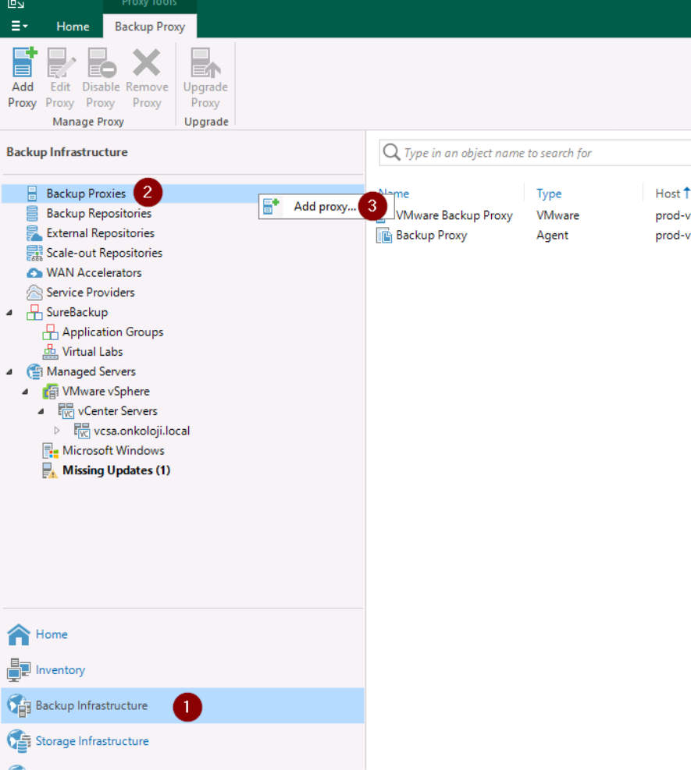Click the Virtual Labs icon
691x770 pixels.
click(x=50, y=352)
